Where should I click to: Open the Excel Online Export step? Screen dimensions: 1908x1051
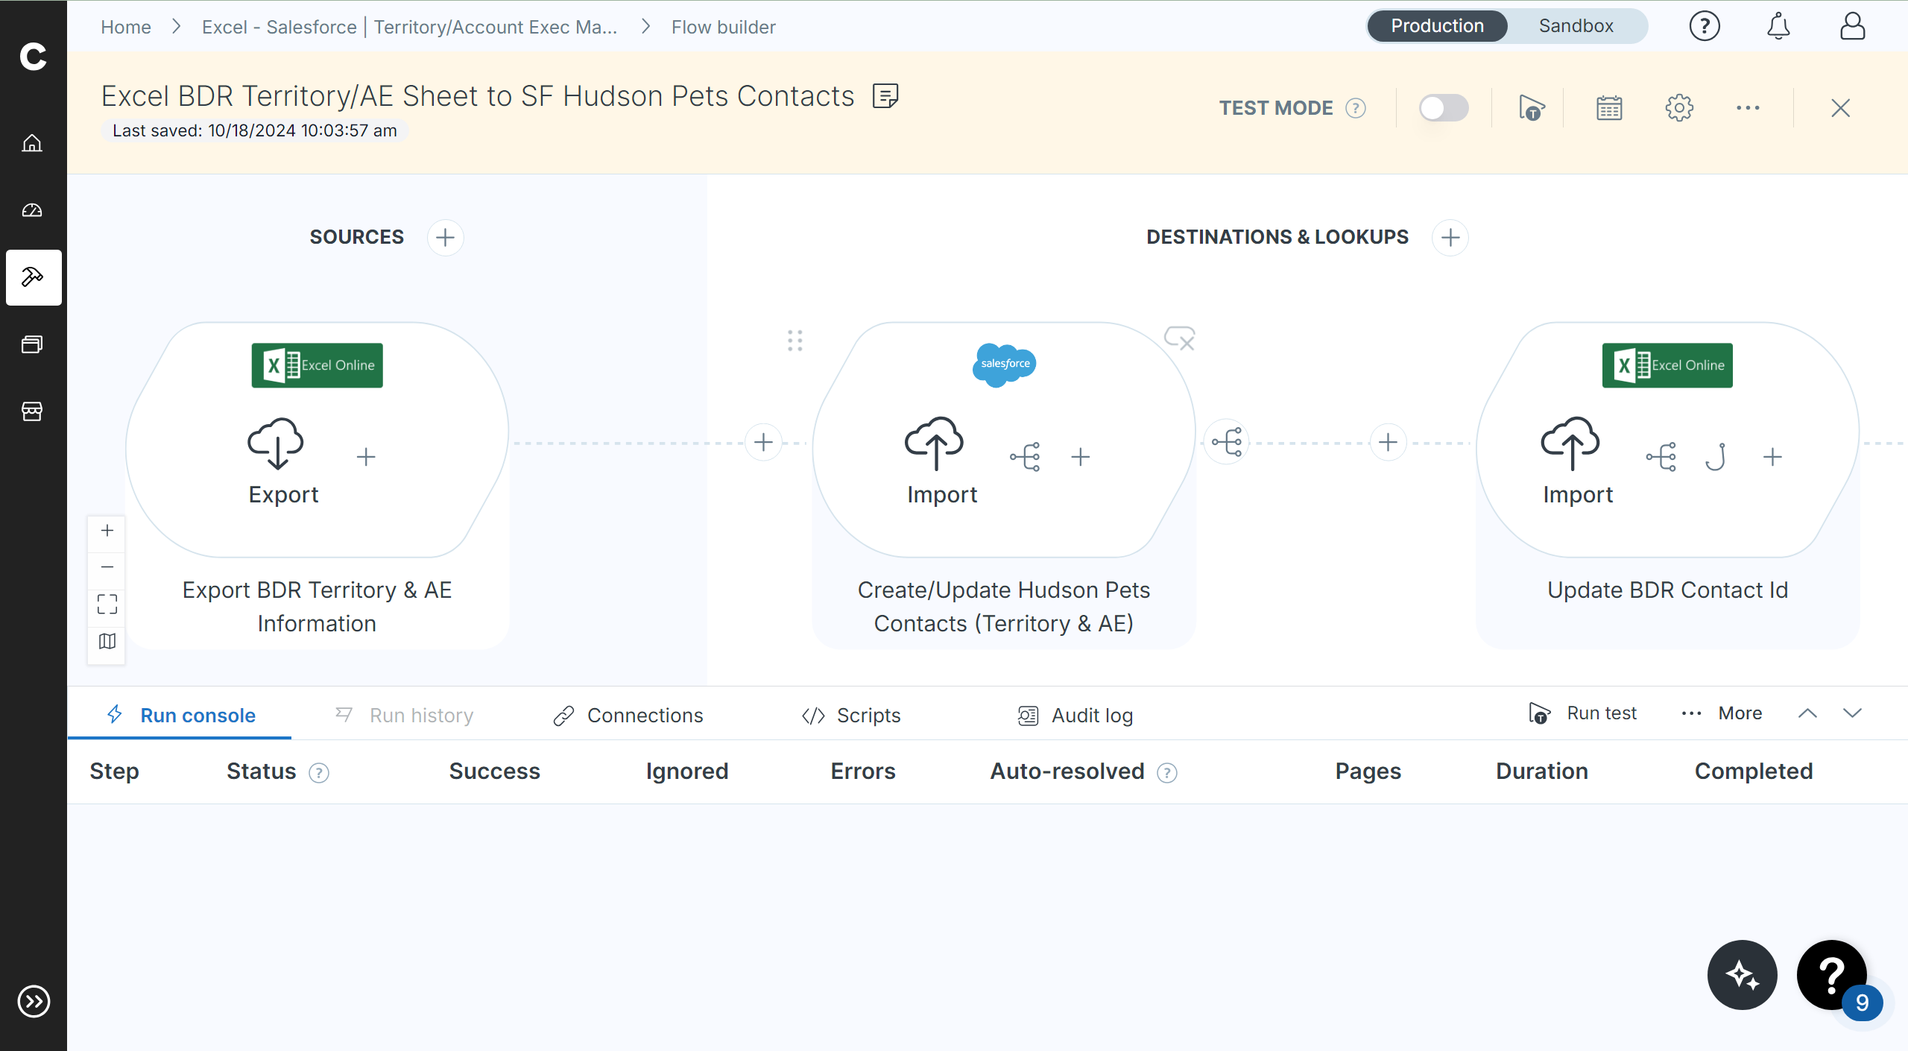(x=276, y=443)
